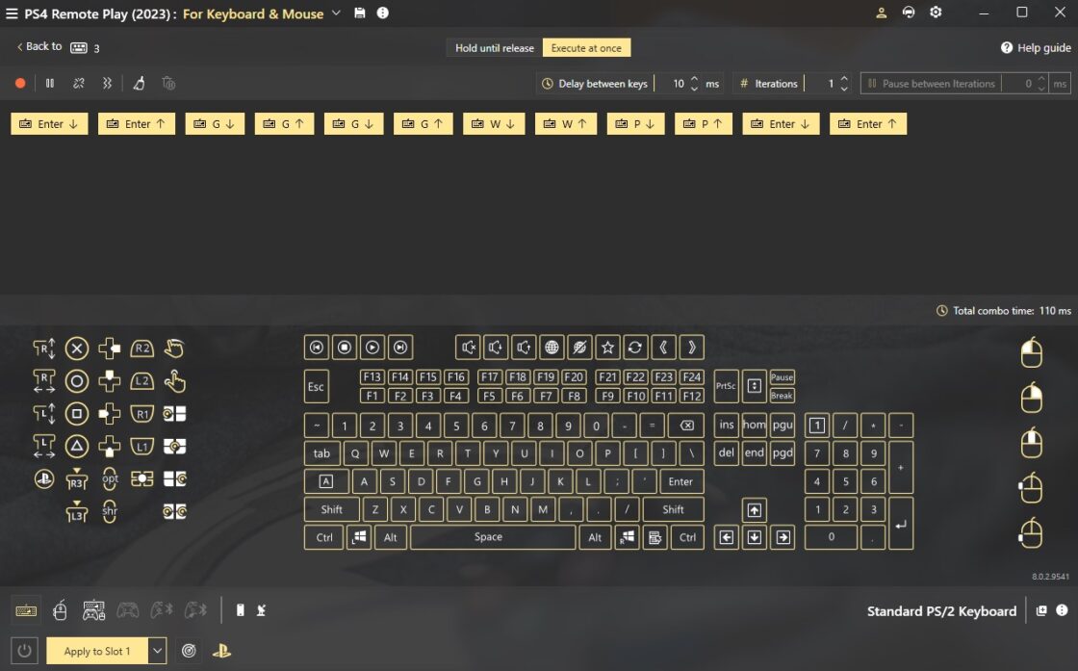Click the stop media key icon
This screenshot has width=1078, height=671.
pos(345,348)
